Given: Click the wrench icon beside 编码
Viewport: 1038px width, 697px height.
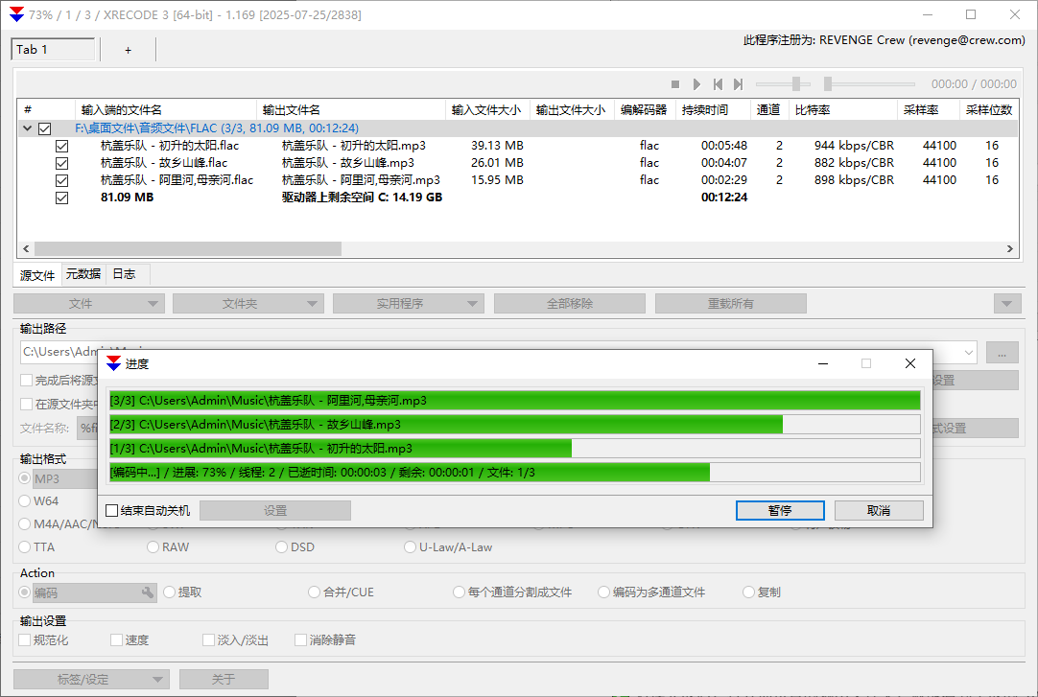Looking at the screenshot, I should pos(148,592).
